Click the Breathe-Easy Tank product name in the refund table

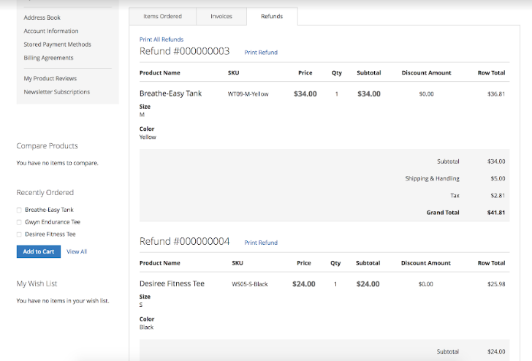click(171, 94)
